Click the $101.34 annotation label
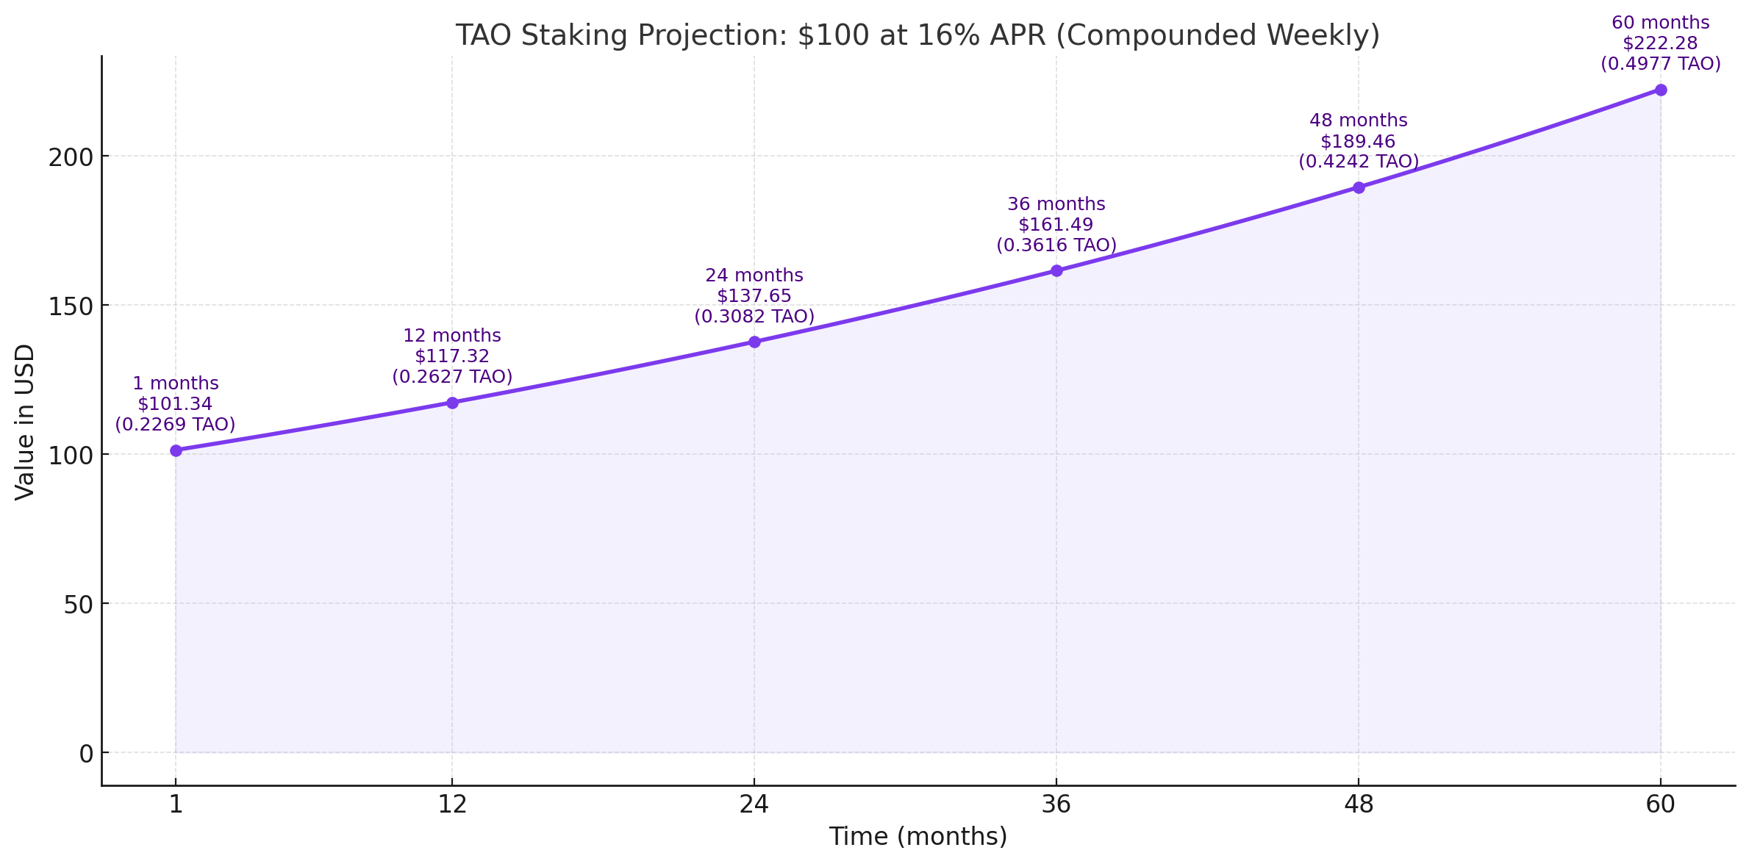 [175, 404]
